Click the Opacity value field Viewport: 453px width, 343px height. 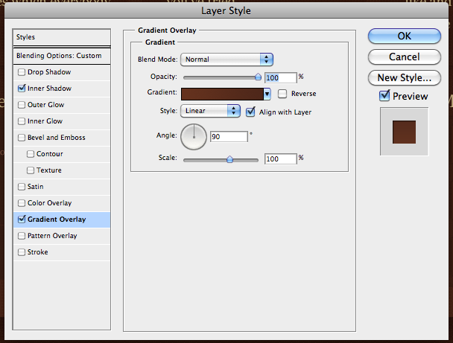(x=281, y=77)
